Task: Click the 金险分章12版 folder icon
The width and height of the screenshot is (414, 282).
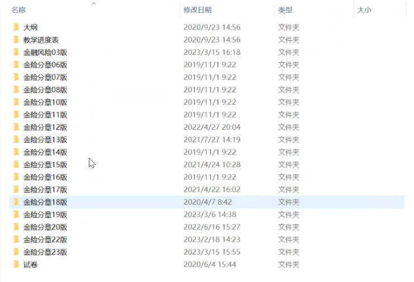Action: pos(16,127)
